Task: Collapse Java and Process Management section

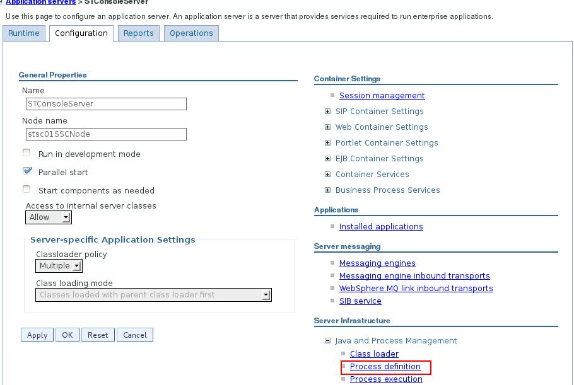Action: point(327,341)
